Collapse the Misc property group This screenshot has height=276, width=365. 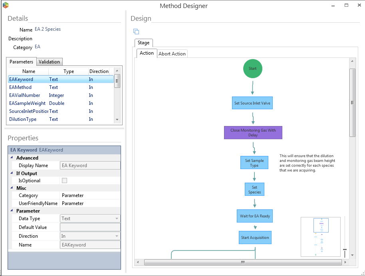[12, 188]
